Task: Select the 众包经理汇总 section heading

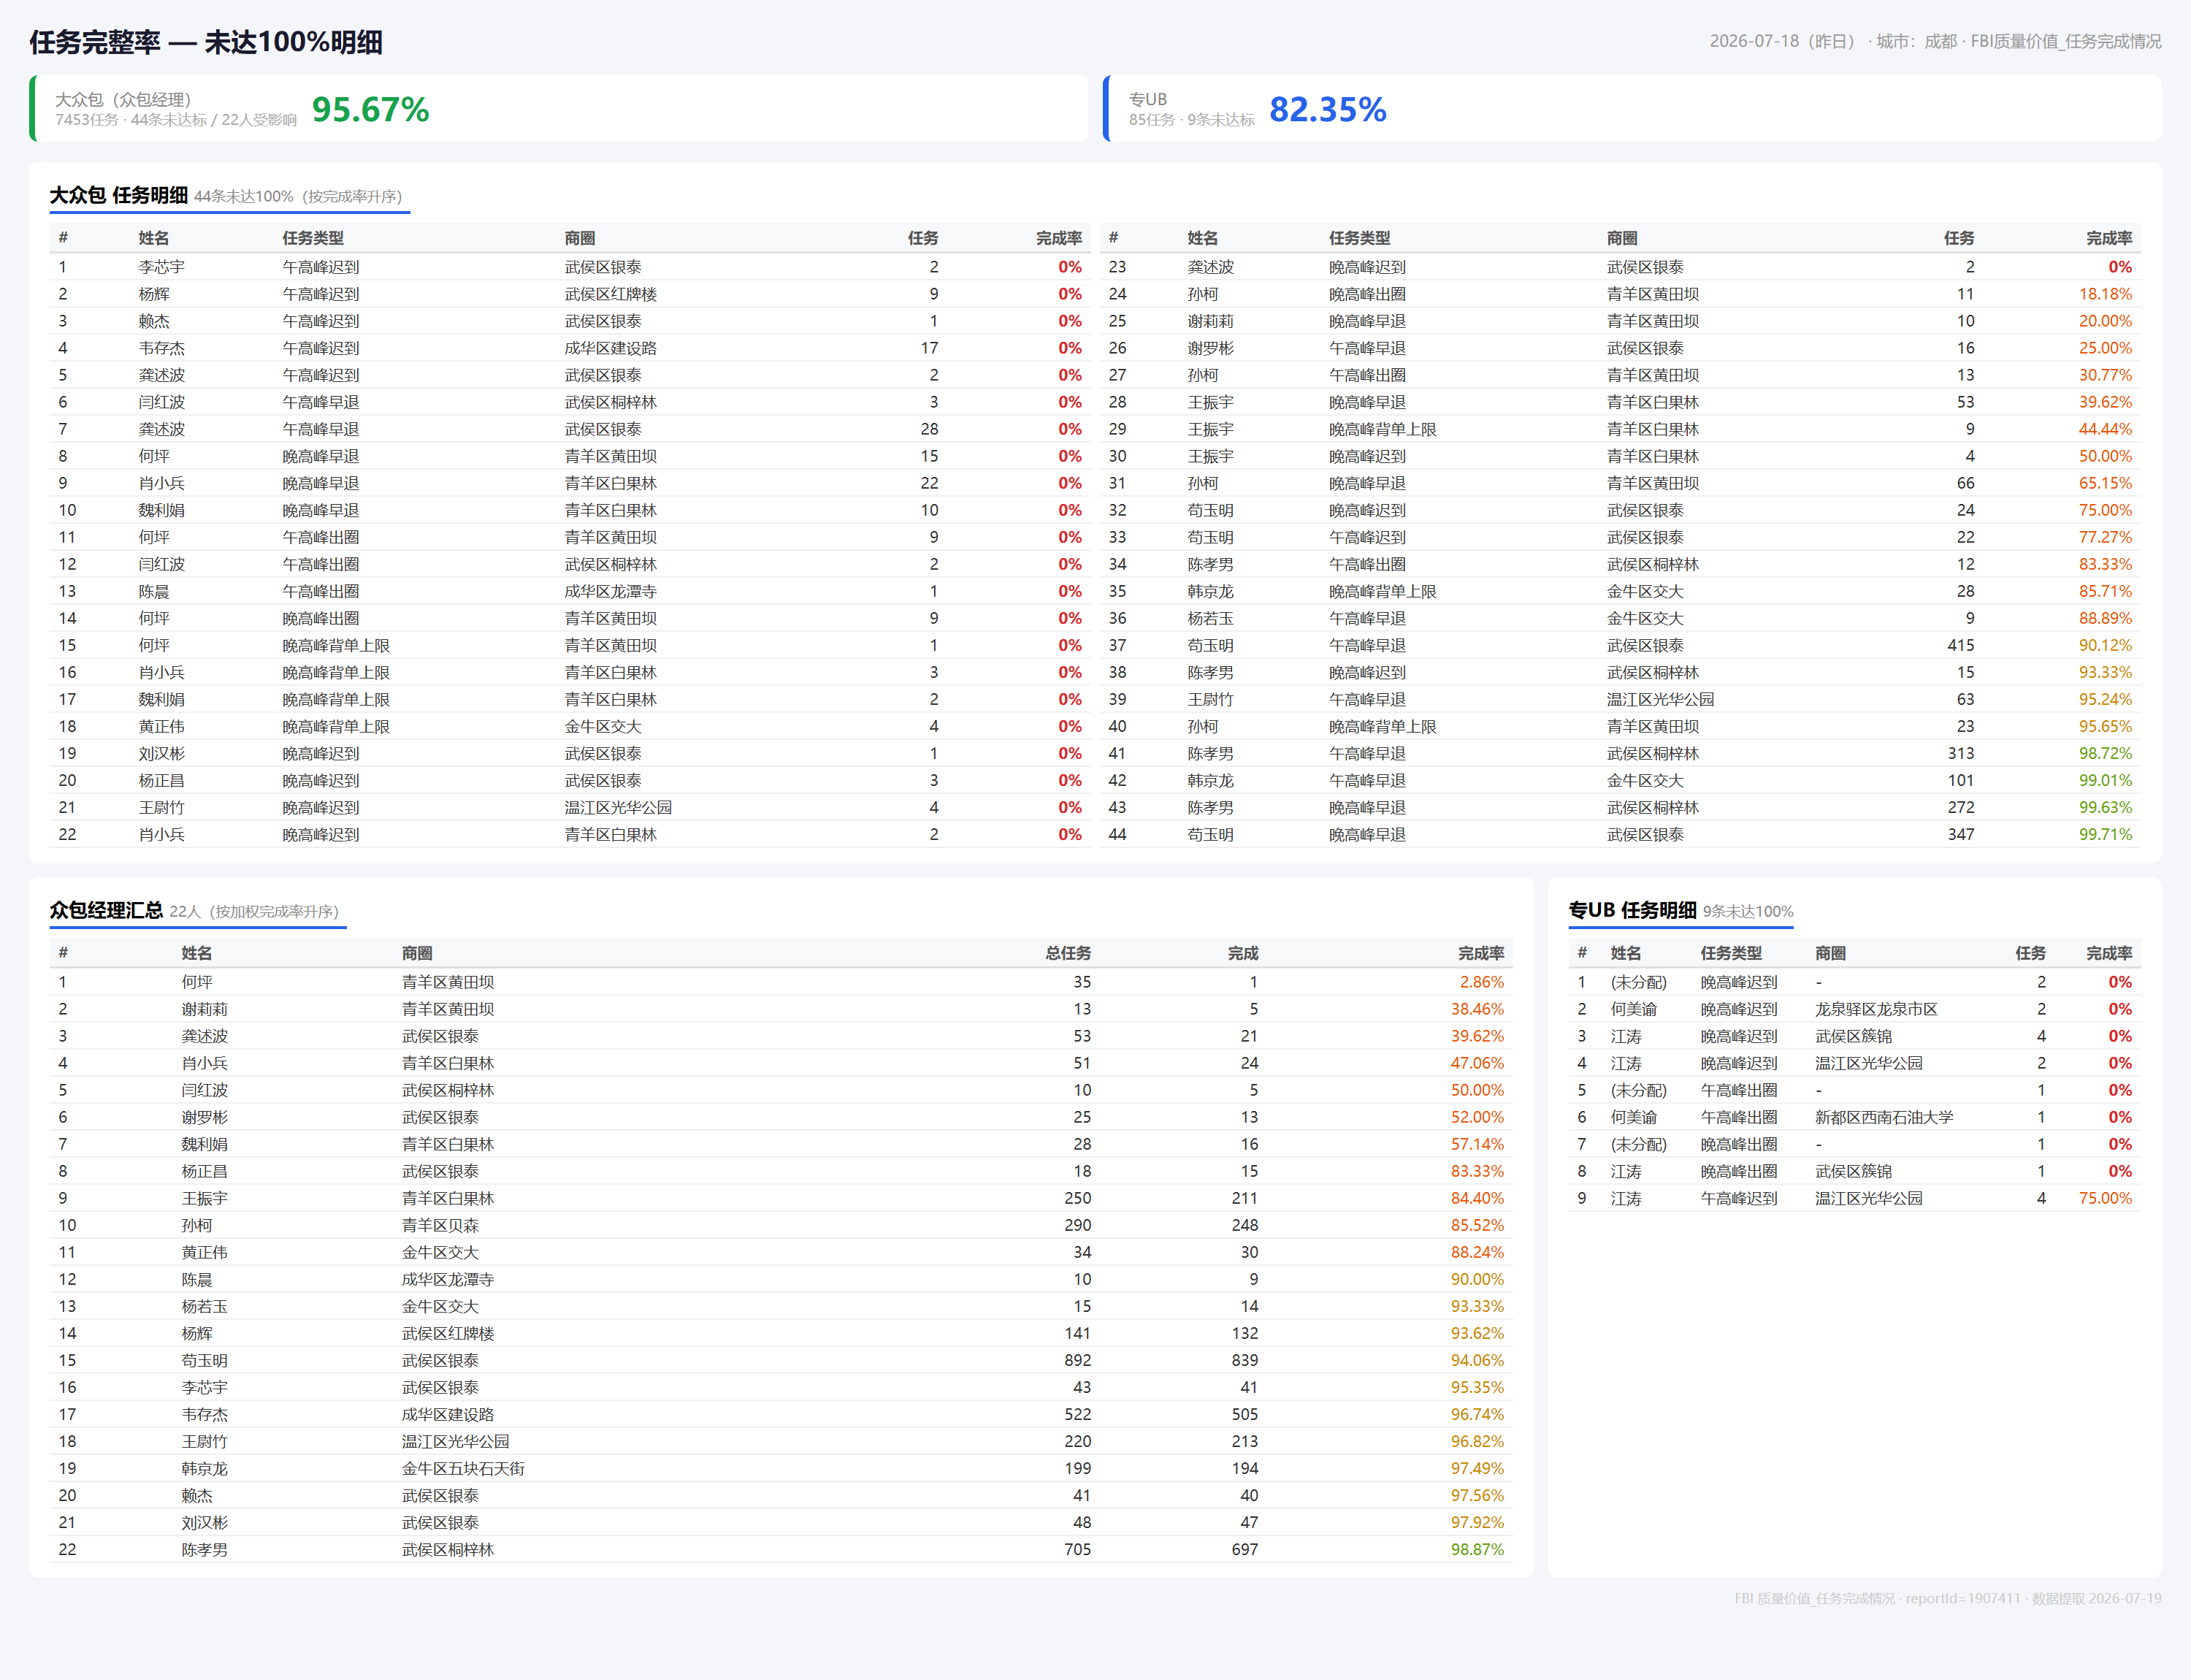Action: click(106, 910)
